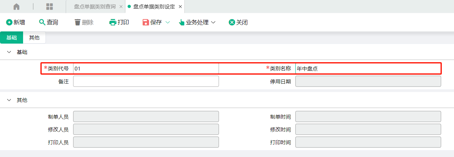
Task: Click the 查询 magnifier icon
Action: coord(42,22)
